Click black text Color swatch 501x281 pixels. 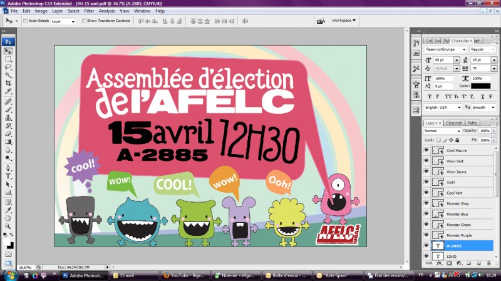pos(480,86)
